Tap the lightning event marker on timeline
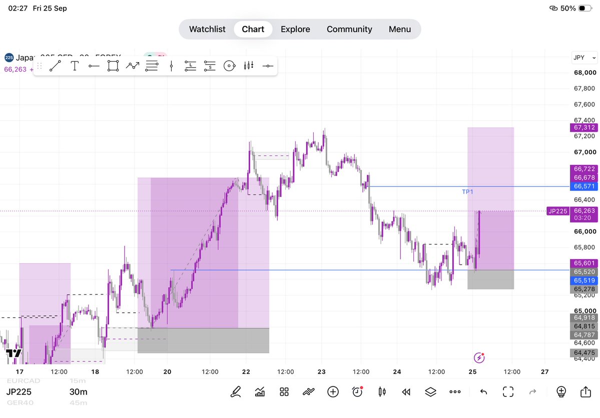The height and width of the screenshot is (418, 600). coord(479,357)
